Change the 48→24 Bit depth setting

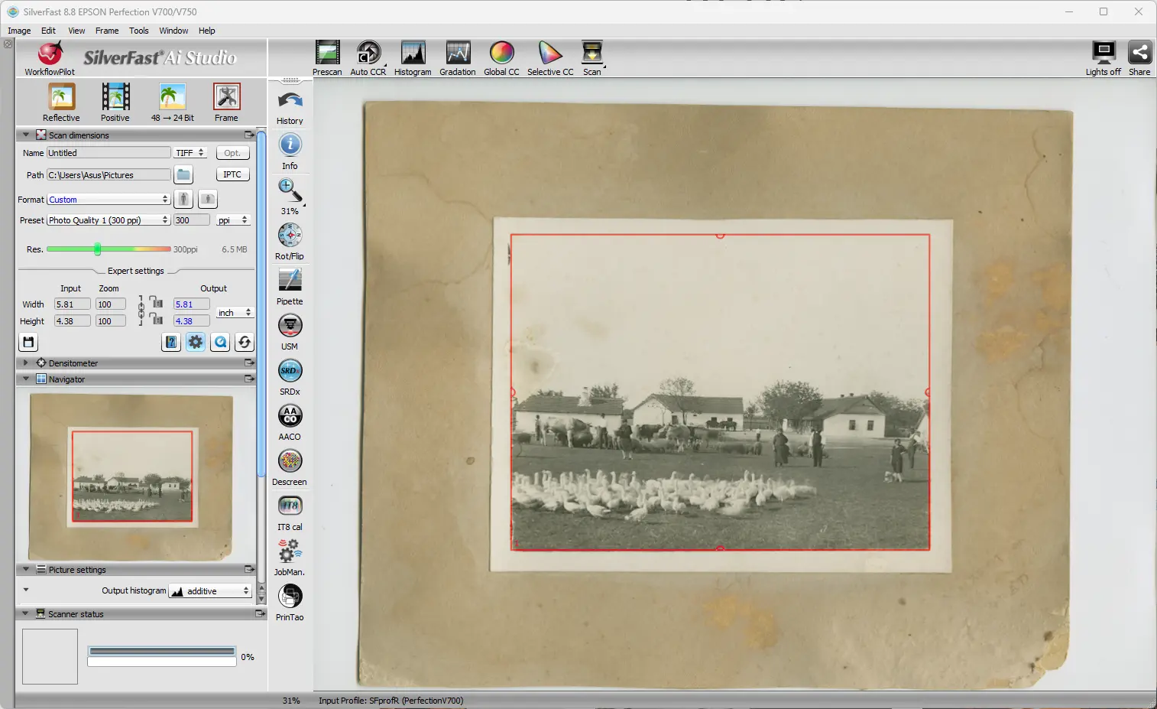coord(172,97)
